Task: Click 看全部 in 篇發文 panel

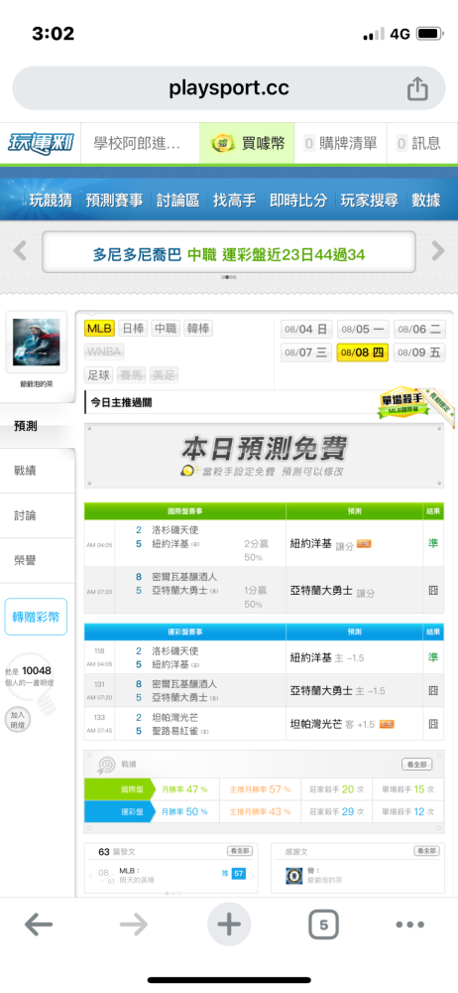Action: pos(240,851)
